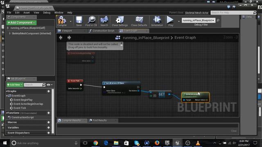
Task: Select the Event Tick node header
Action: 75,81
